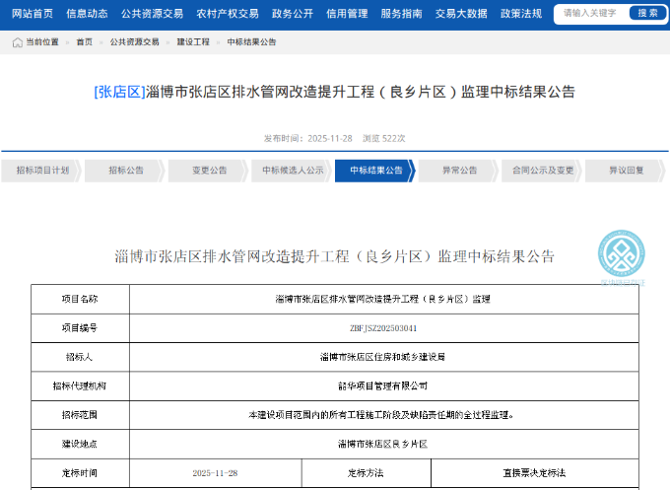Click 首页 link in breadcrumb
This screenshot has height=490, width=670.
[x=84, y=42]
